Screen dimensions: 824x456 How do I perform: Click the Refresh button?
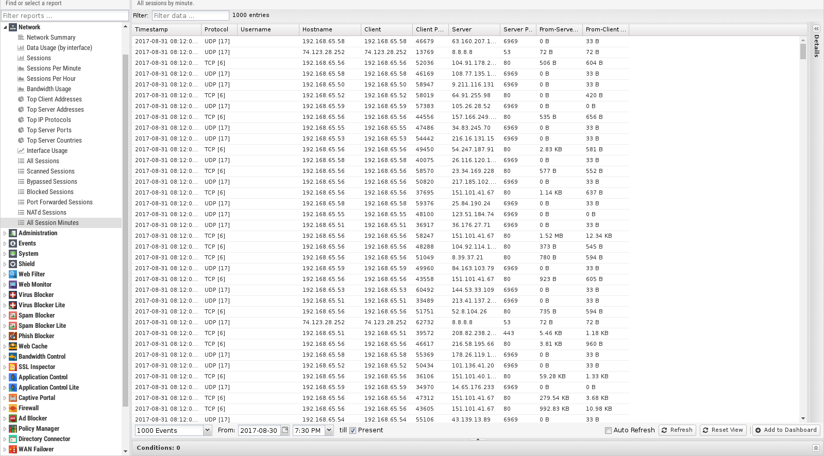point(677,430)
